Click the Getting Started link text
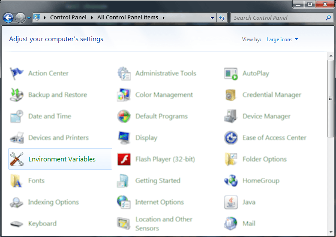This screenshot has height=237, width=336. tap(158, 181)
